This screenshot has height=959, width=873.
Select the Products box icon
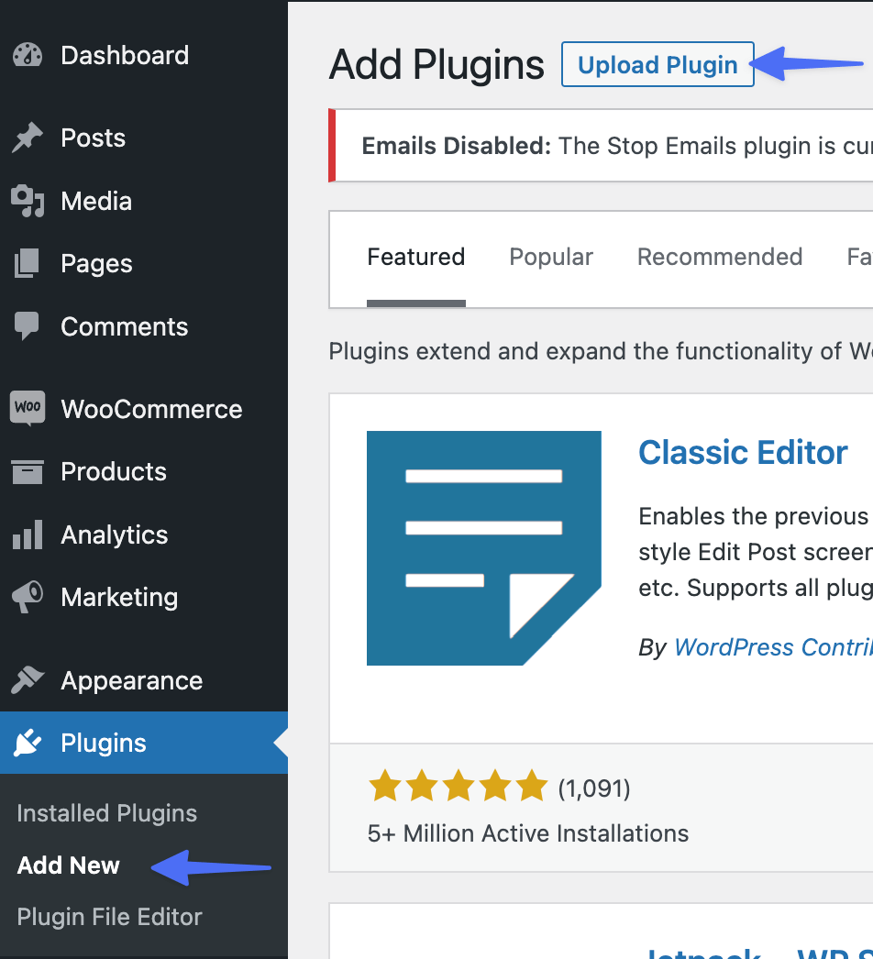pos(28,471)
